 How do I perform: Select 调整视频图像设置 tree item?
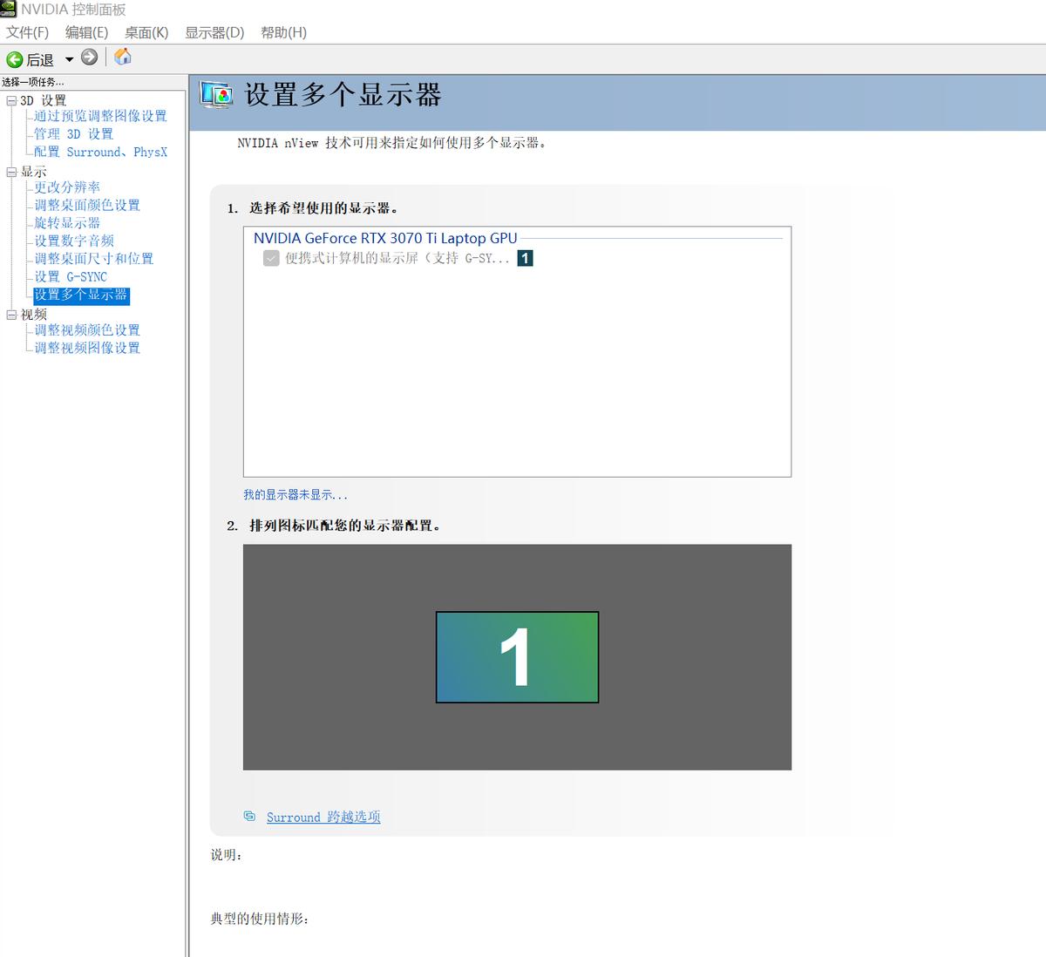[87, 348]
